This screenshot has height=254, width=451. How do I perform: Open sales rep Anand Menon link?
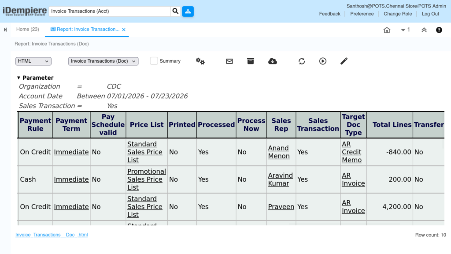coord(279,152)
